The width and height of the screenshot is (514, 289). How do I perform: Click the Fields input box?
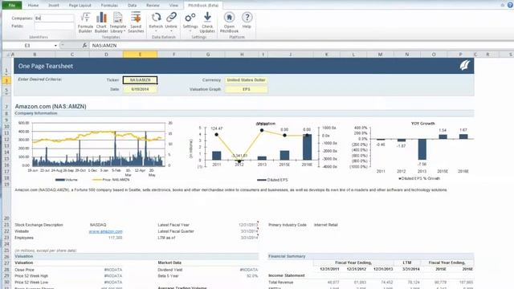(54, 26)
